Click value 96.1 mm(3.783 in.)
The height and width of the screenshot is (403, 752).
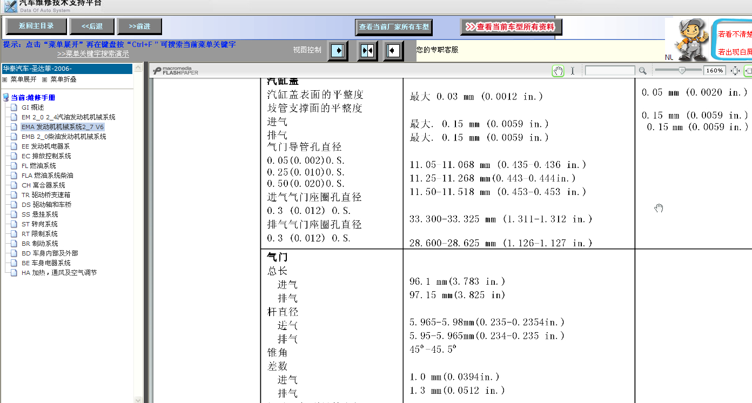(457, 281)
